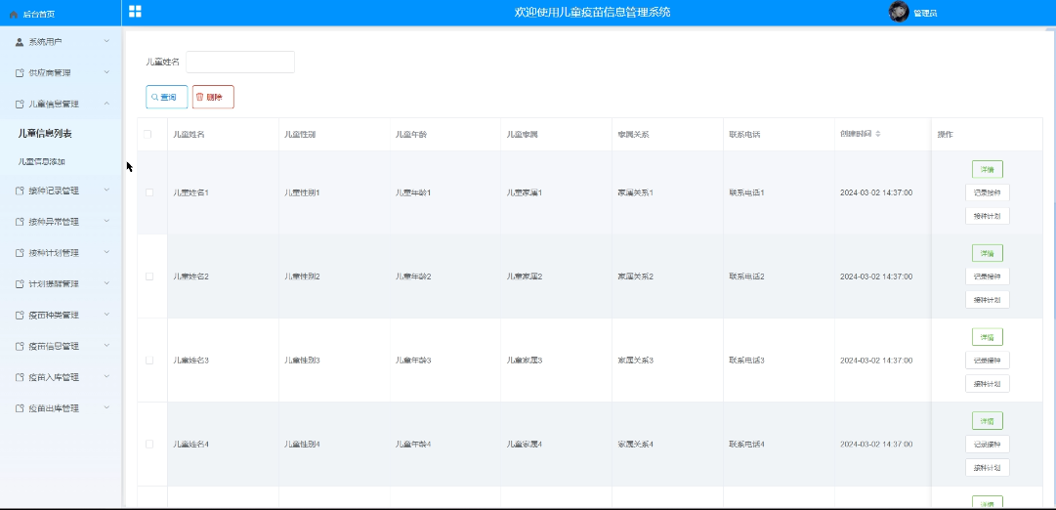Open the 系统用户 menu label

pyautogui.click(x=46, y=42)
